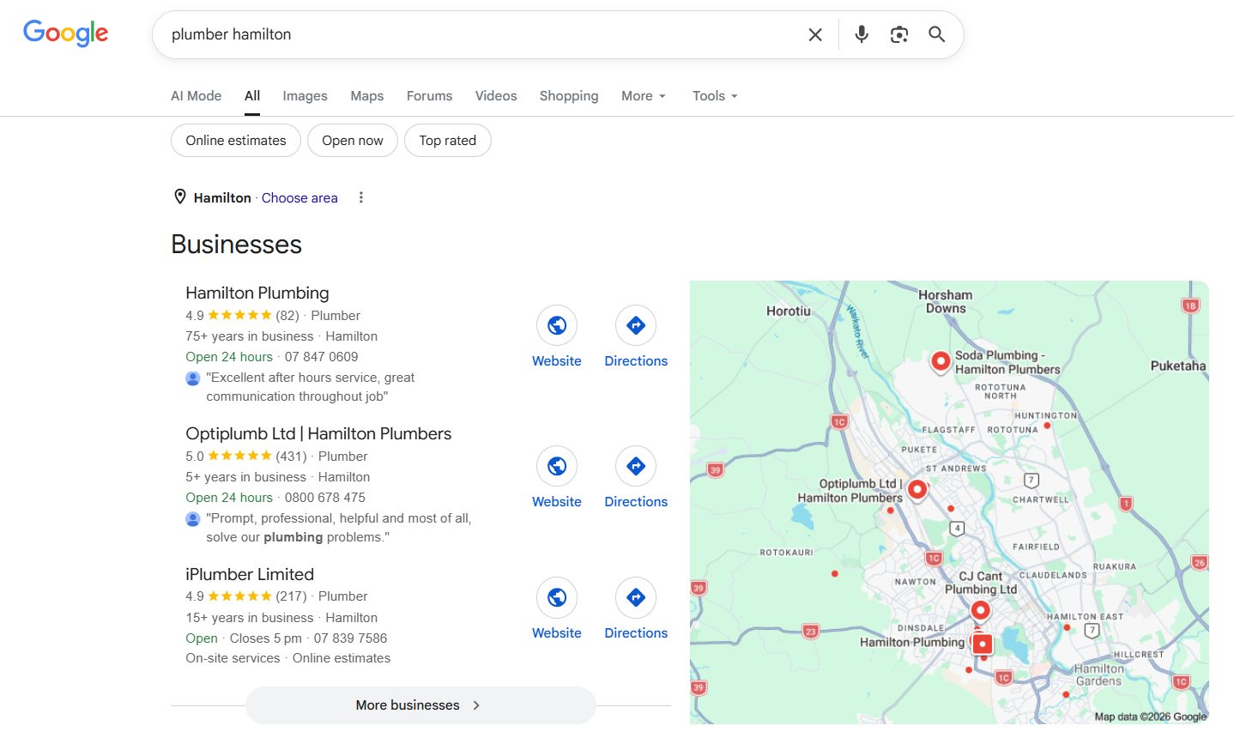Switch to Forums tab
Viewport: 1234px width, 744px height.
(x=429, y=96)
